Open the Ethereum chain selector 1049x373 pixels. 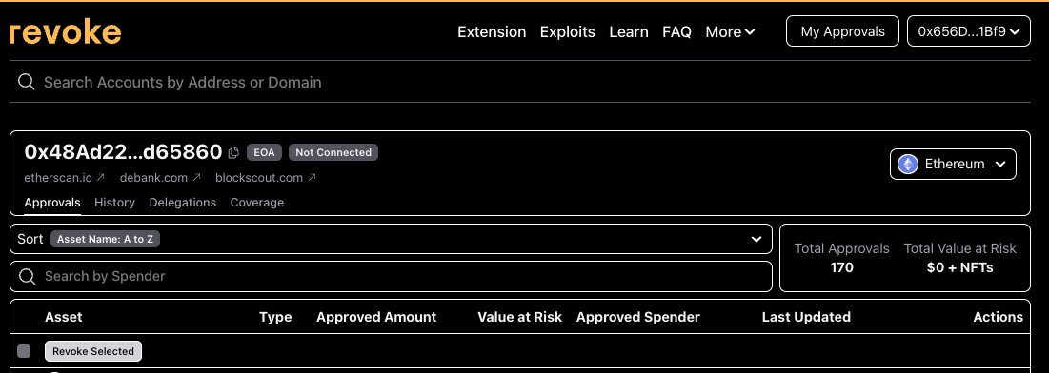(953, 164)
